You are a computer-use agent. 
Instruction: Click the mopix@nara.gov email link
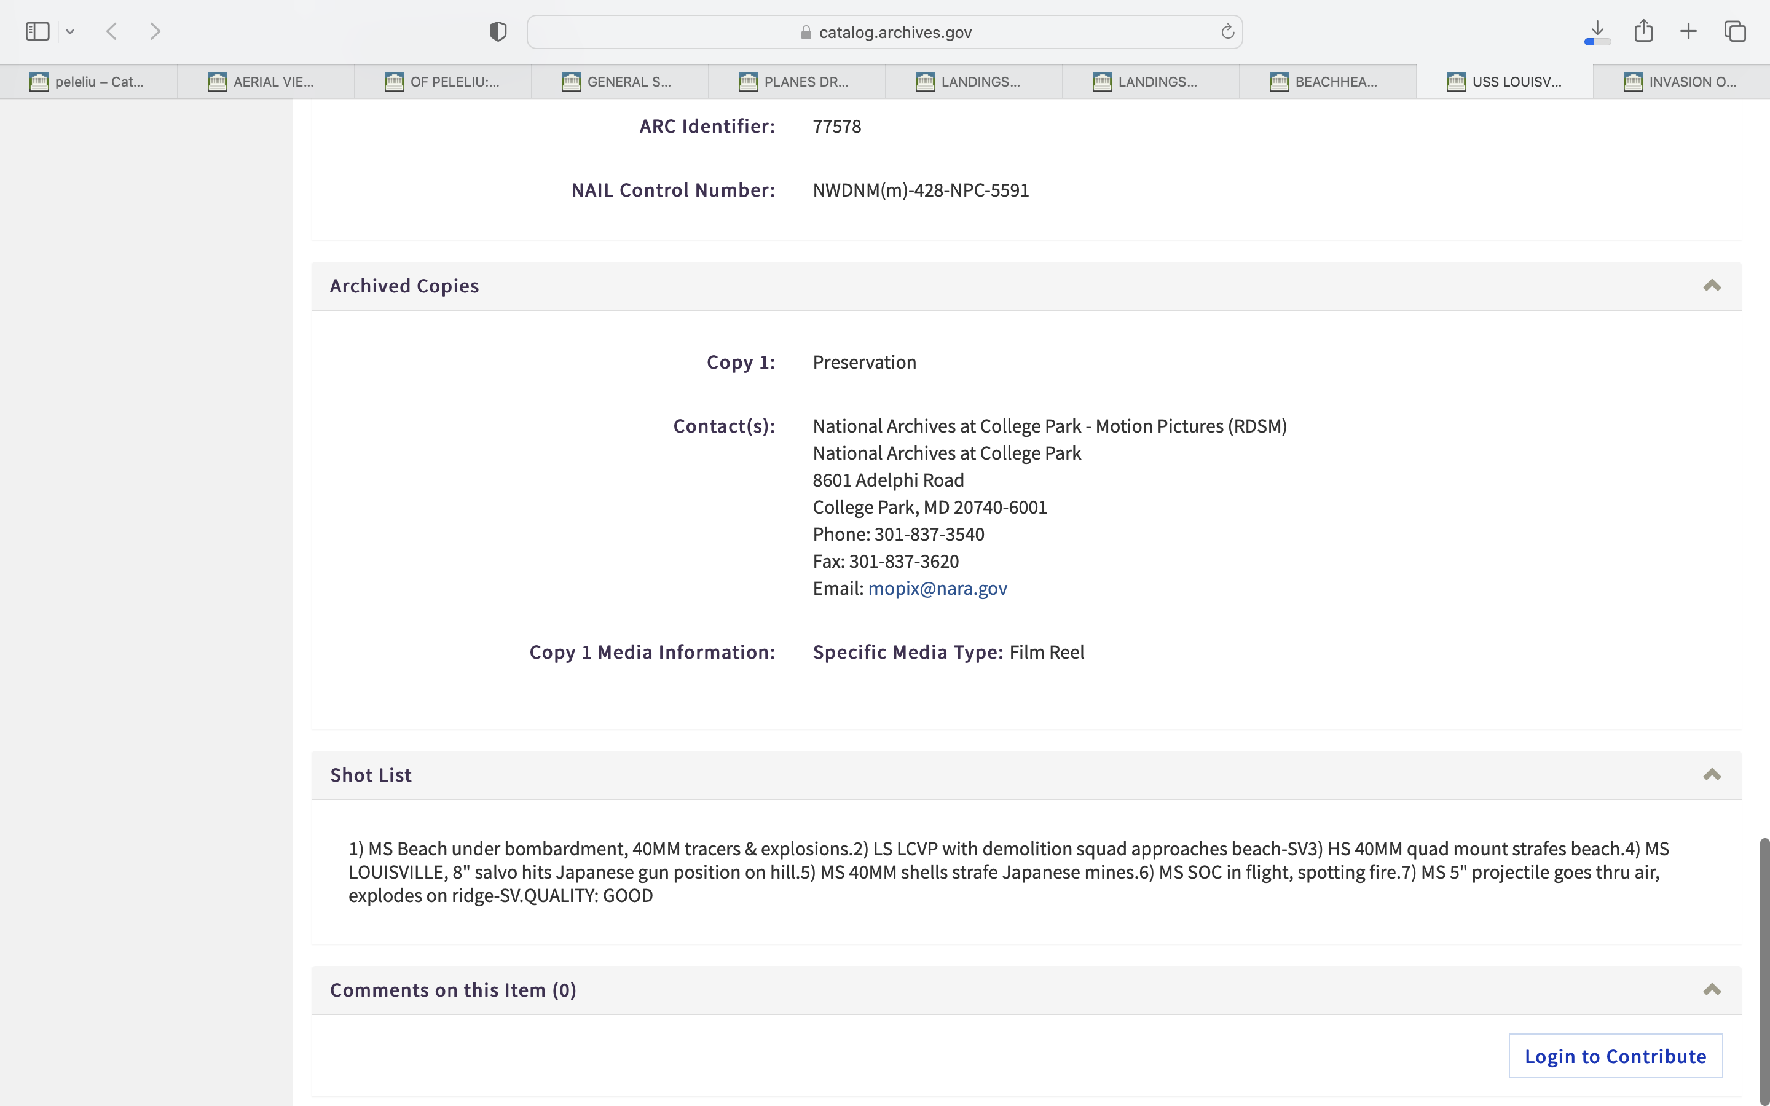[937, 588]
